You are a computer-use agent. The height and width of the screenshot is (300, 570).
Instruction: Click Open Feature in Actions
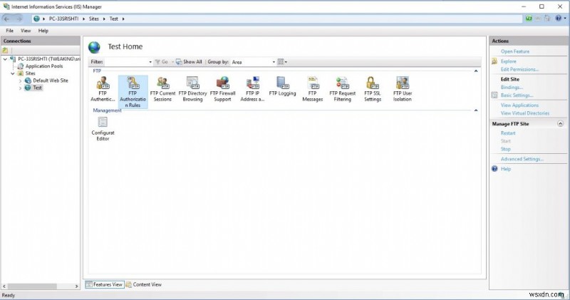[514, 51]
